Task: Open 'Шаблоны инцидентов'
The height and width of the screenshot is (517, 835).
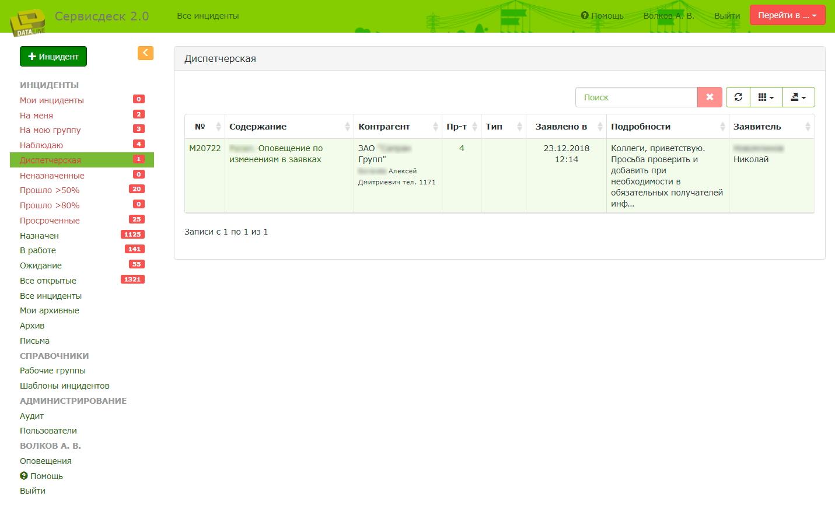Action: 65,386
